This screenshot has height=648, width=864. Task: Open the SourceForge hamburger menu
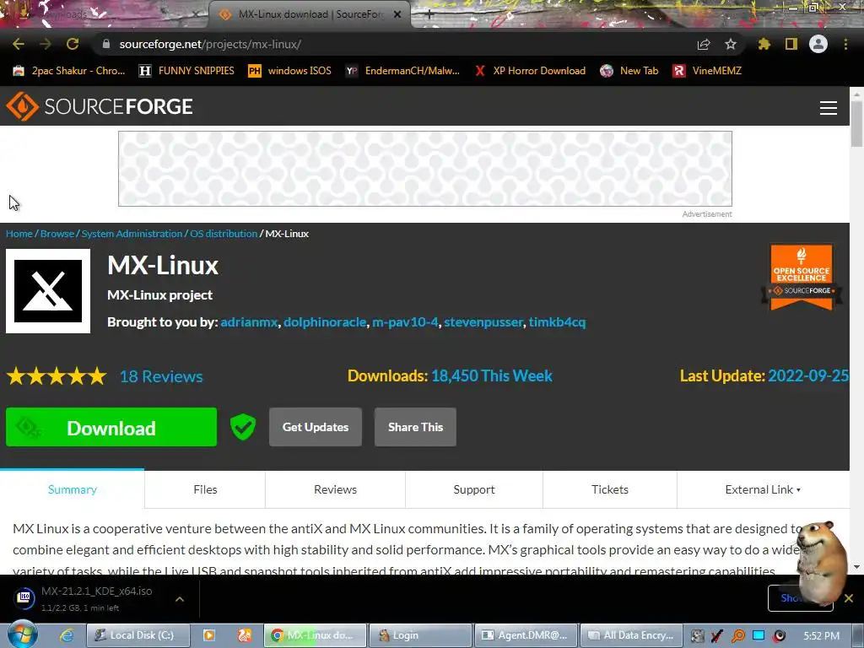pyautogui.click(x=829, y=107)
